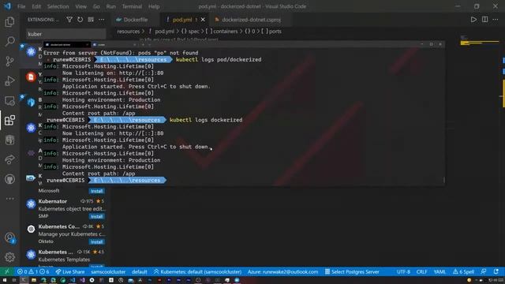Open editor more actions ellipsis
This screenshot has height=284, width=505.
click(496, 20)
